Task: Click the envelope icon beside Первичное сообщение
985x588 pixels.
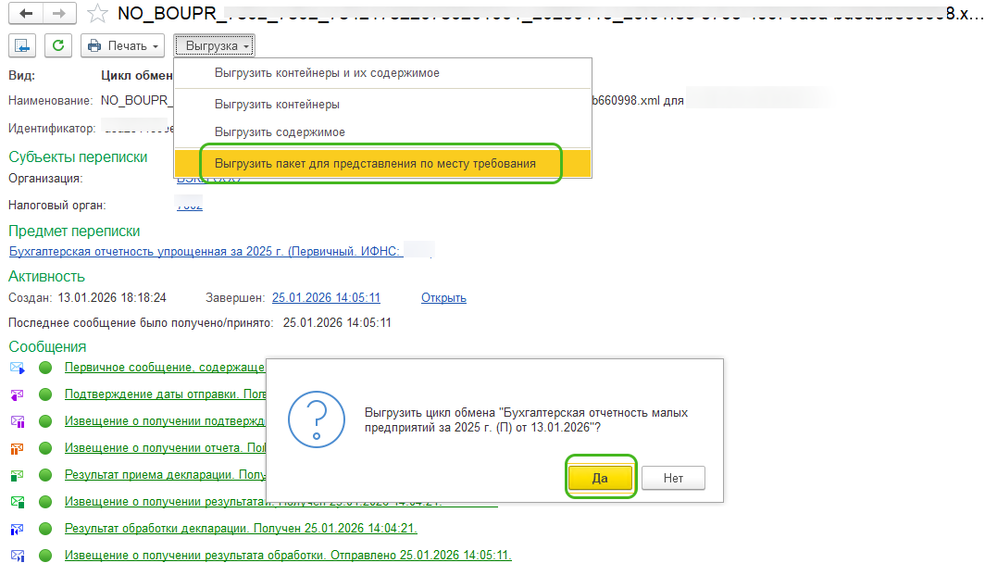Action: (x=17, y=368)
